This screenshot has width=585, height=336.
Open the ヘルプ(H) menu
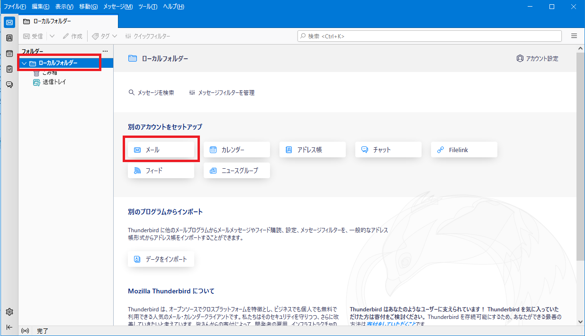click(173, 7)
